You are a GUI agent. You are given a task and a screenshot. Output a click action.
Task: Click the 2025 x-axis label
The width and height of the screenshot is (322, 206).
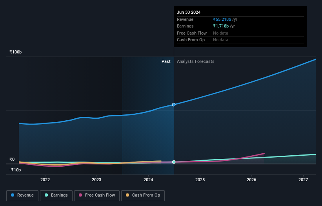tap(200, 180)
